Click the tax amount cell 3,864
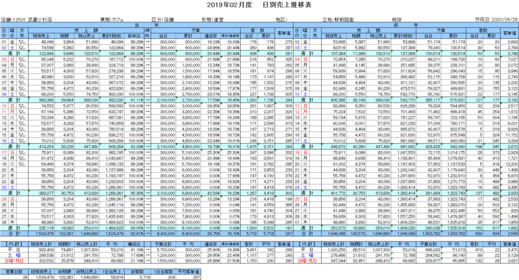Screen dimensions: 519x280 click(68, 42)
